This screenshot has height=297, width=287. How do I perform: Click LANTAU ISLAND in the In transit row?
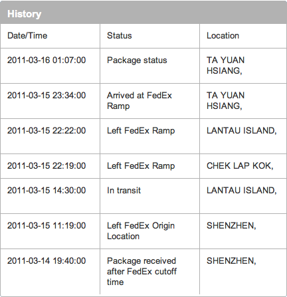(242, 191)
